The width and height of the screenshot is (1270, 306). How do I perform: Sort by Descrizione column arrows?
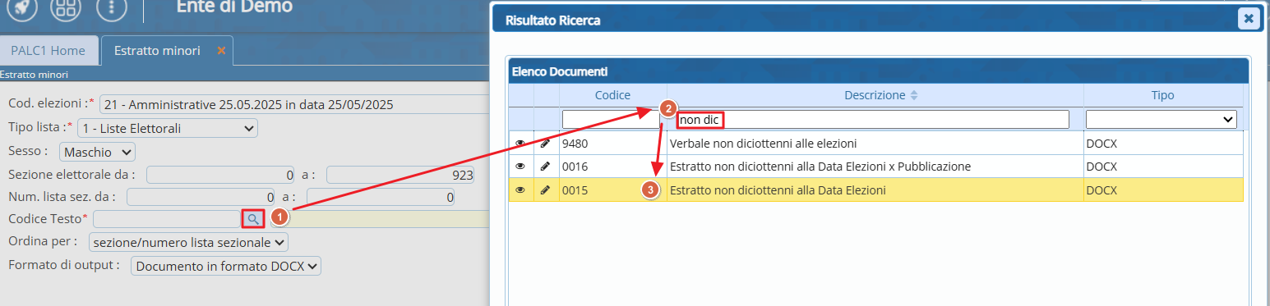[x=913, y=95]
